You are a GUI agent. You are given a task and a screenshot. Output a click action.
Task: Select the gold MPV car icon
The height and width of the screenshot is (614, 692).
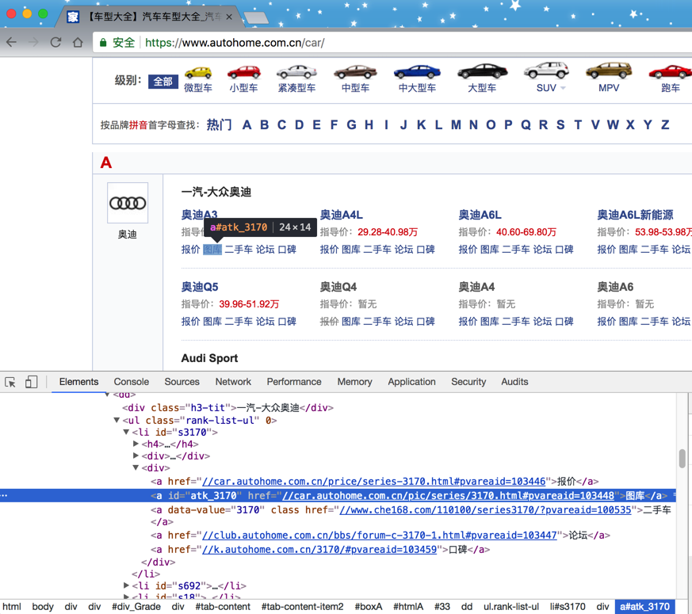click(x=609, y=71)
